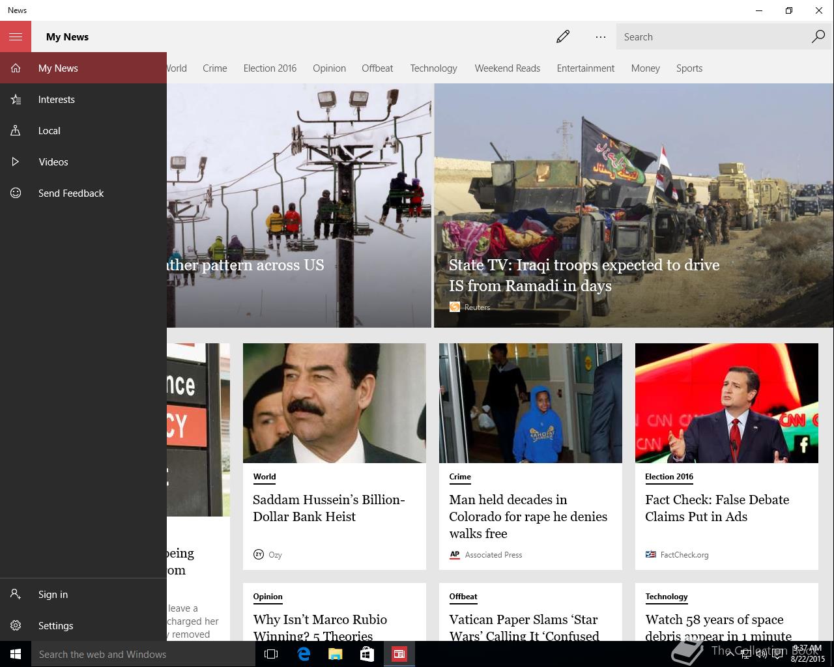Click the Technology card category label

667,597
